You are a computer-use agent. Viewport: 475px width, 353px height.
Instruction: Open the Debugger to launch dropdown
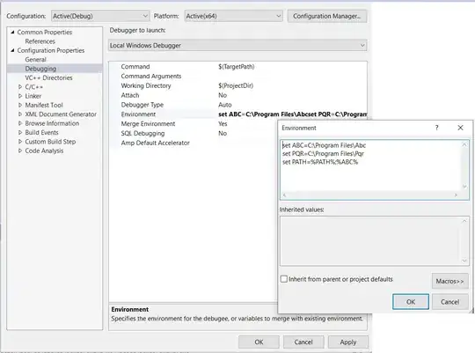(x=237, y=46)
